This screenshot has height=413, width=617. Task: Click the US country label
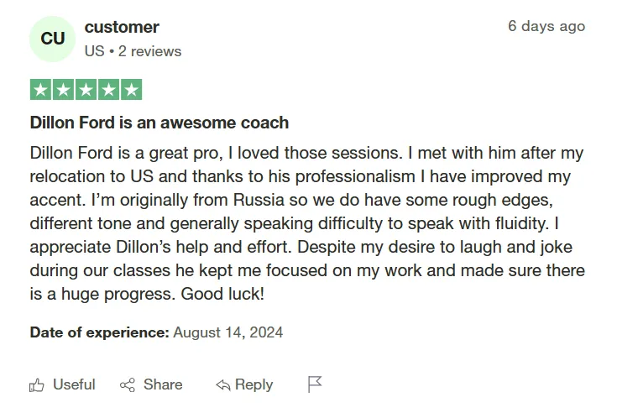(94, 51)
